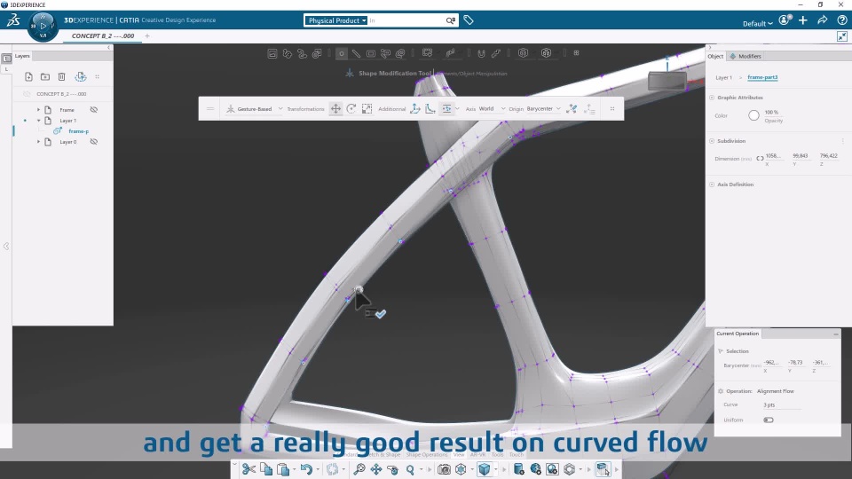The image size is (852, 479).
Task: Expand the Frame layer node
Action: (x=38, y=110)
